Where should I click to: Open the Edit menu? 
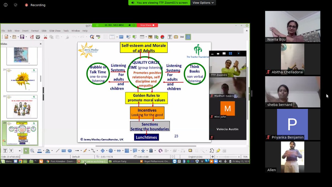click(x=10, y=31)
